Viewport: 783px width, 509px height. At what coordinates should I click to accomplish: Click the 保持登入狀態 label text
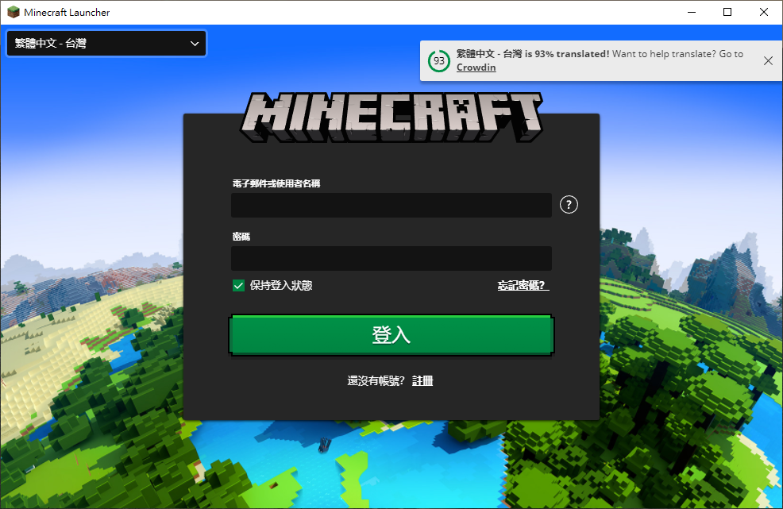pos(281,286)
